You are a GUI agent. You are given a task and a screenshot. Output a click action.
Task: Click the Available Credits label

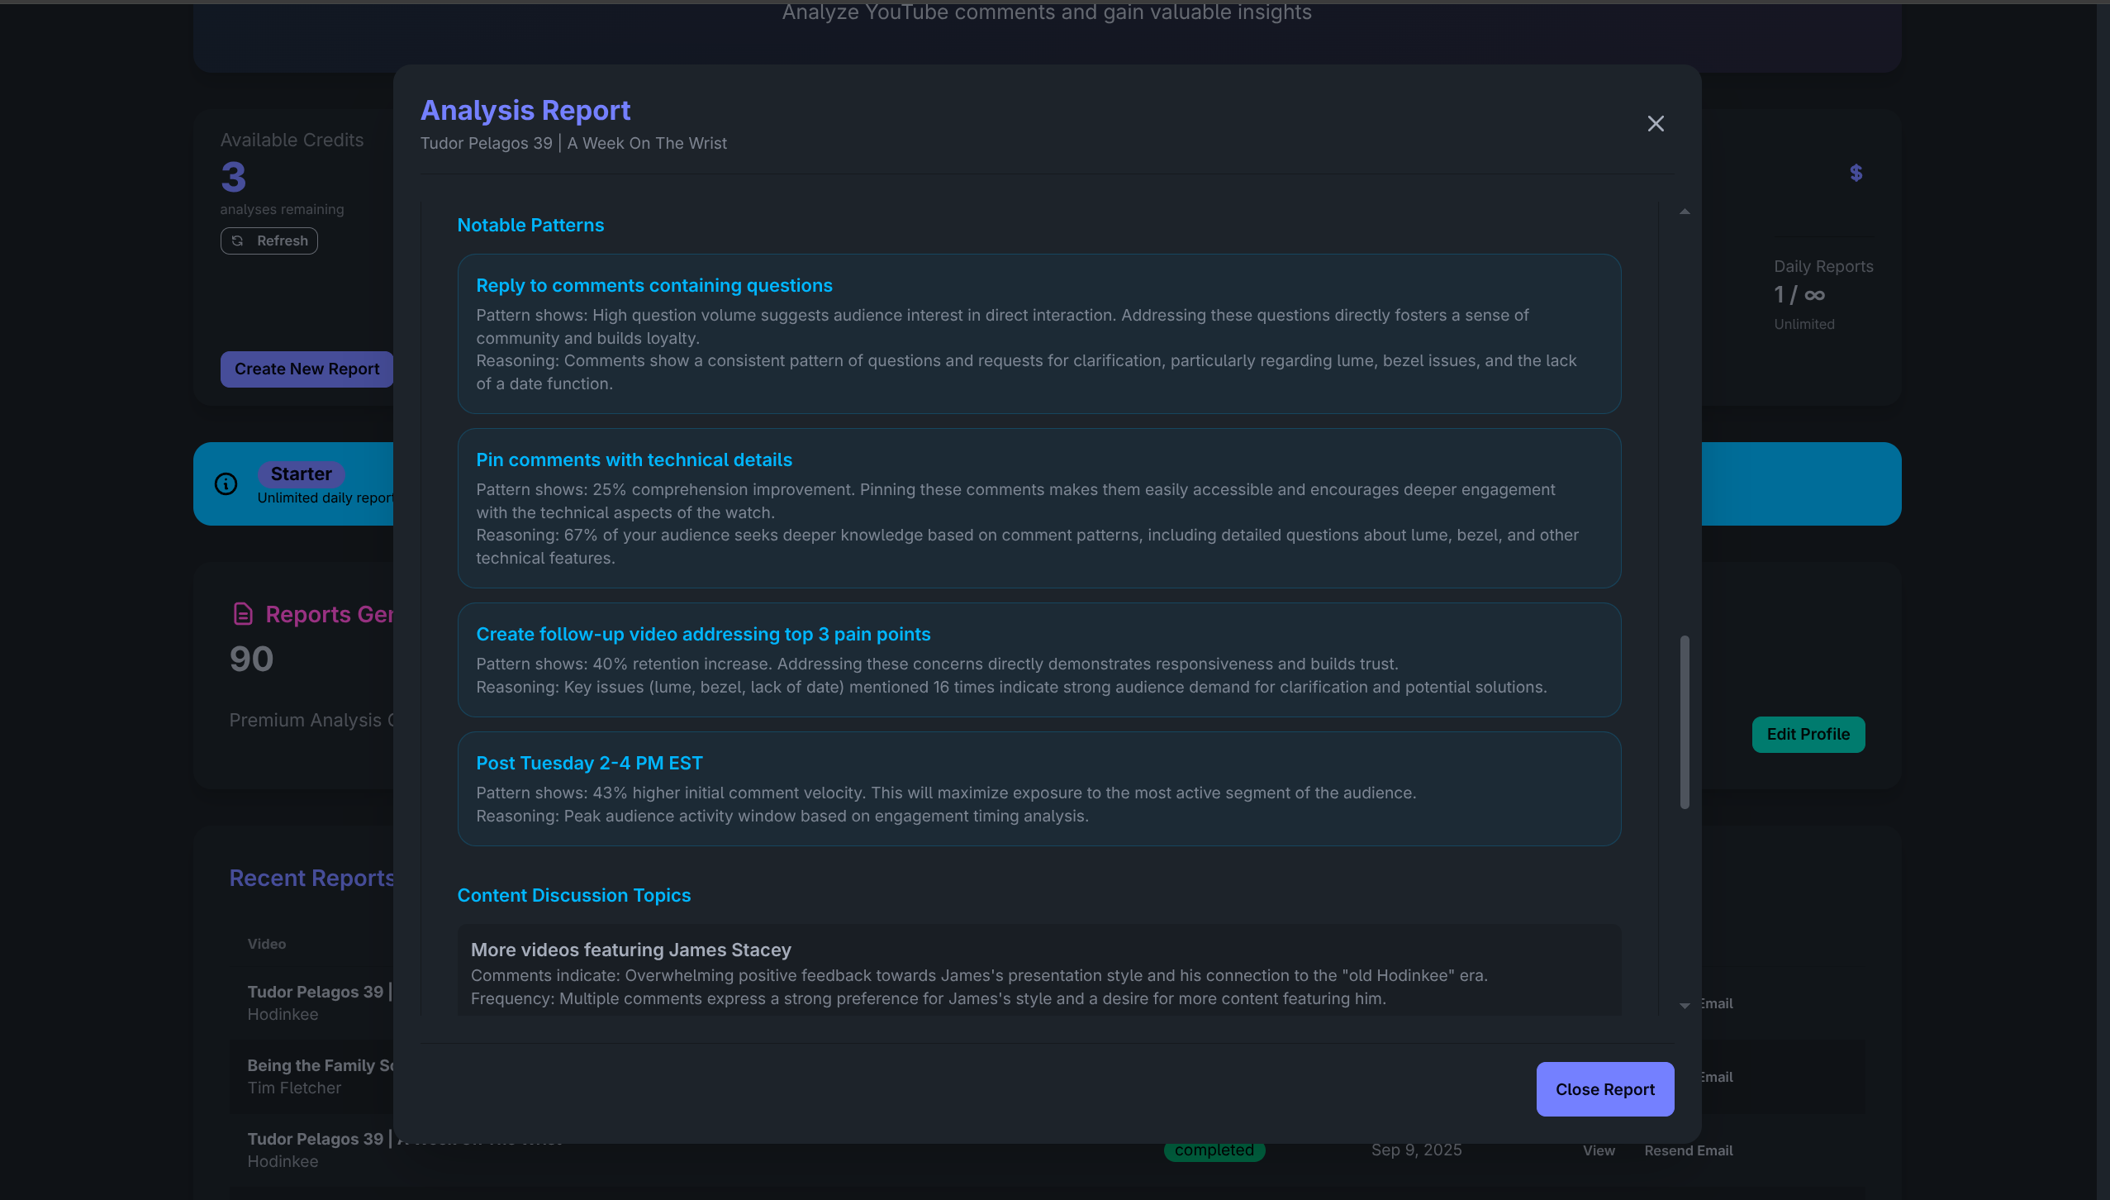(292, 140)
